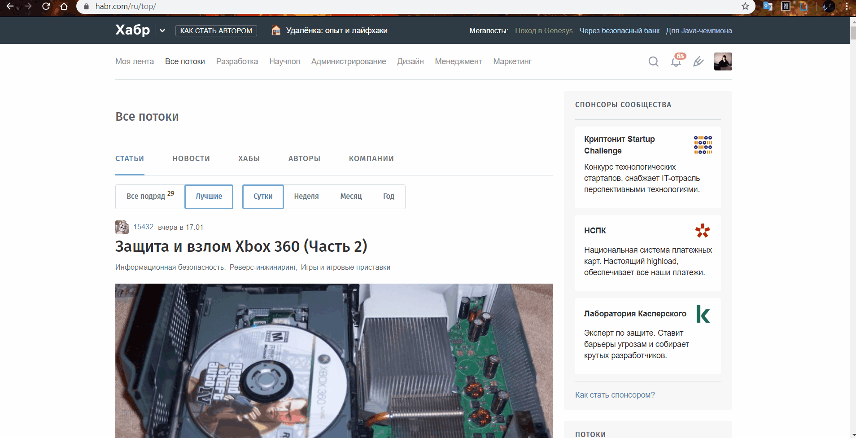Screen dimensions: 856x438
Task: Open the Научпоп flow
Action: click(x=284, y=61)
